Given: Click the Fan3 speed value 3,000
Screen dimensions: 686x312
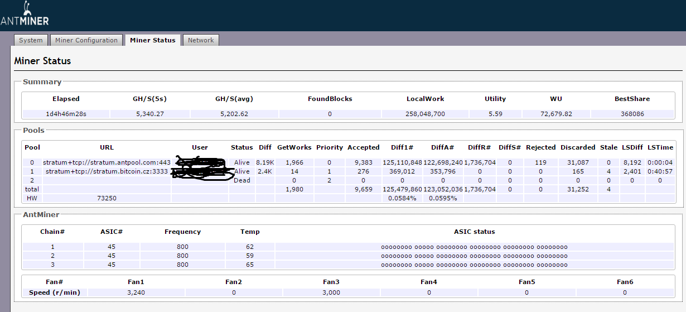Looking at the screenshot, I should [x=331, y=292].
